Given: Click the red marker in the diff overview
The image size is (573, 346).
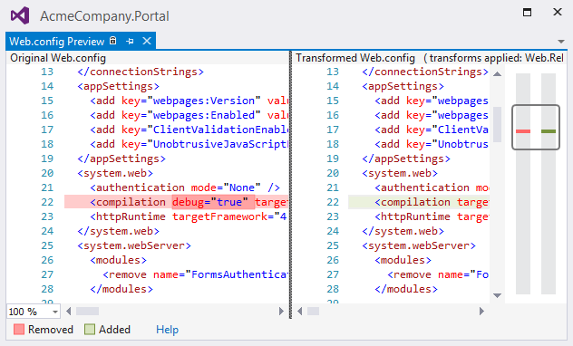Looking at the screenshot, I should (523, 131).
